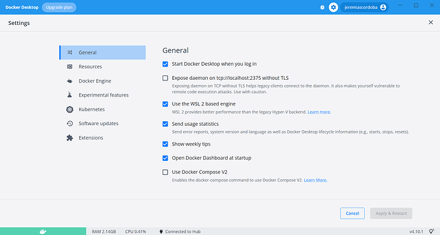The width and height of the screenshot is (440, 235).
Task: Uncheck Show weekly tips
Action: (165, 144)
